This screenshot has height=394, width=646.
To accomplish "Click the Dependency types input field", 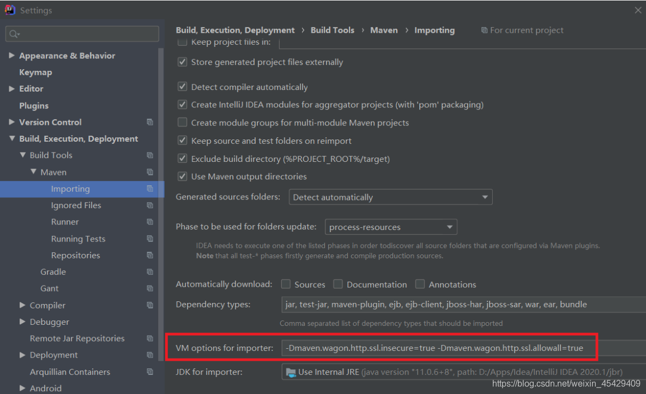I will point(463,305).
